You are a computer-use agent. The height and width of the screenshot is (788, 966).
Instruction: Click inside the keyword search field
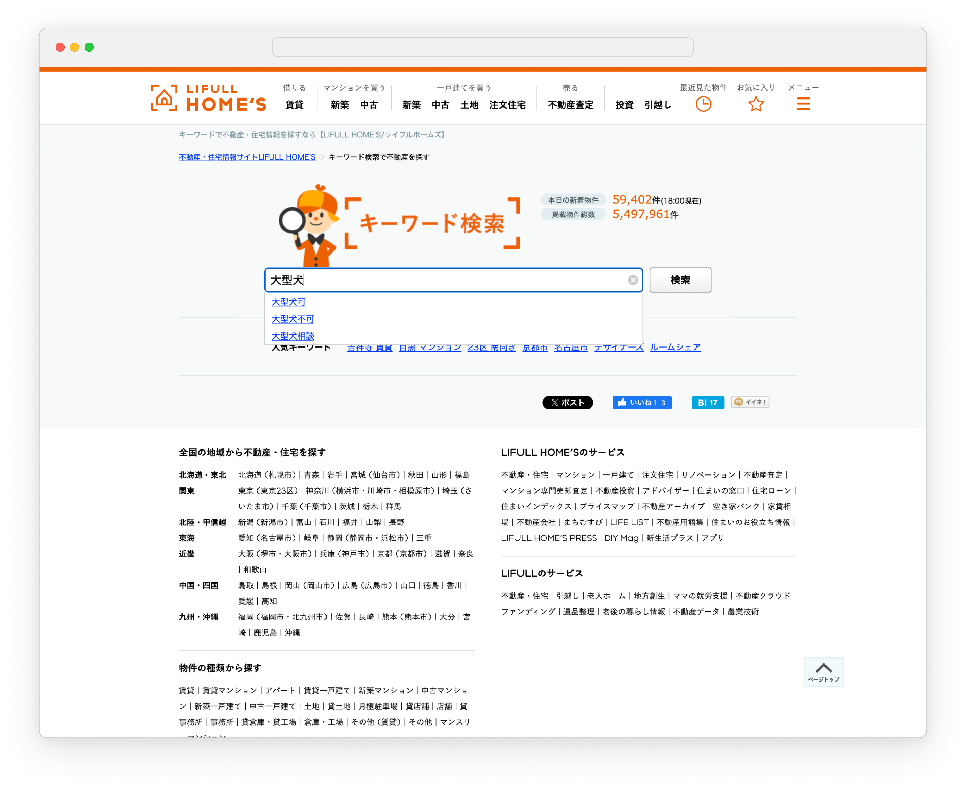(454, 280)
